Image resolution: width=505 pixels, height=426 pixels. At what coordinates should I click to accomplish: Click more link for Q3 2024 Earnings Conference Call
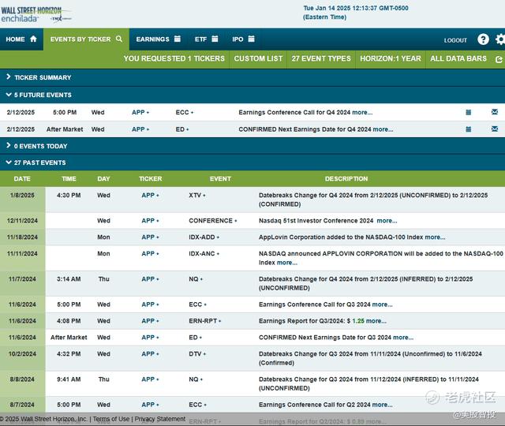382,305
